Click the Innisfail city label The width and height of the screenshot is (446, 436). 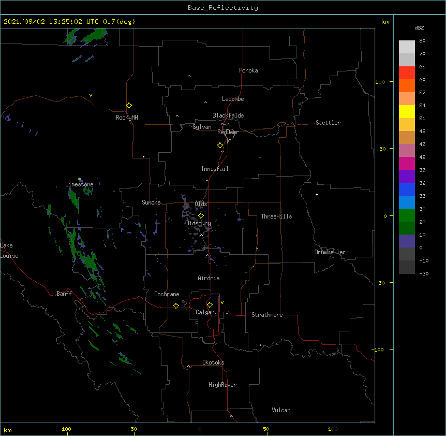[215, 169]
